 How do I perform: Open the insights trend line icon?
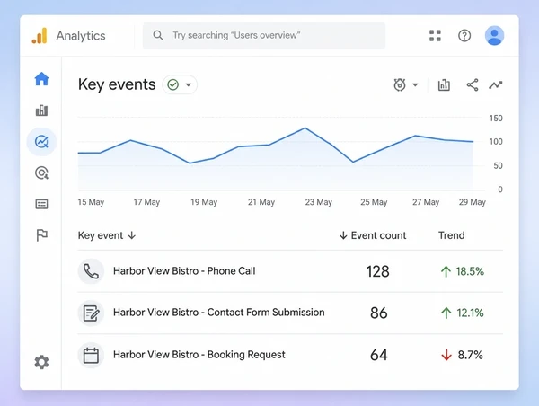click(495, 85)
